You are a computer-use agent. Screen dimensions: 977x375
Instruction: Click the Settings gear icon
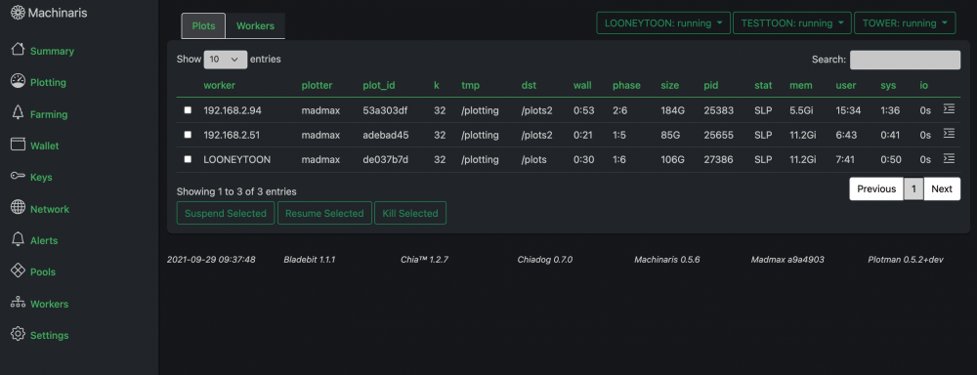tap(18, 334)
